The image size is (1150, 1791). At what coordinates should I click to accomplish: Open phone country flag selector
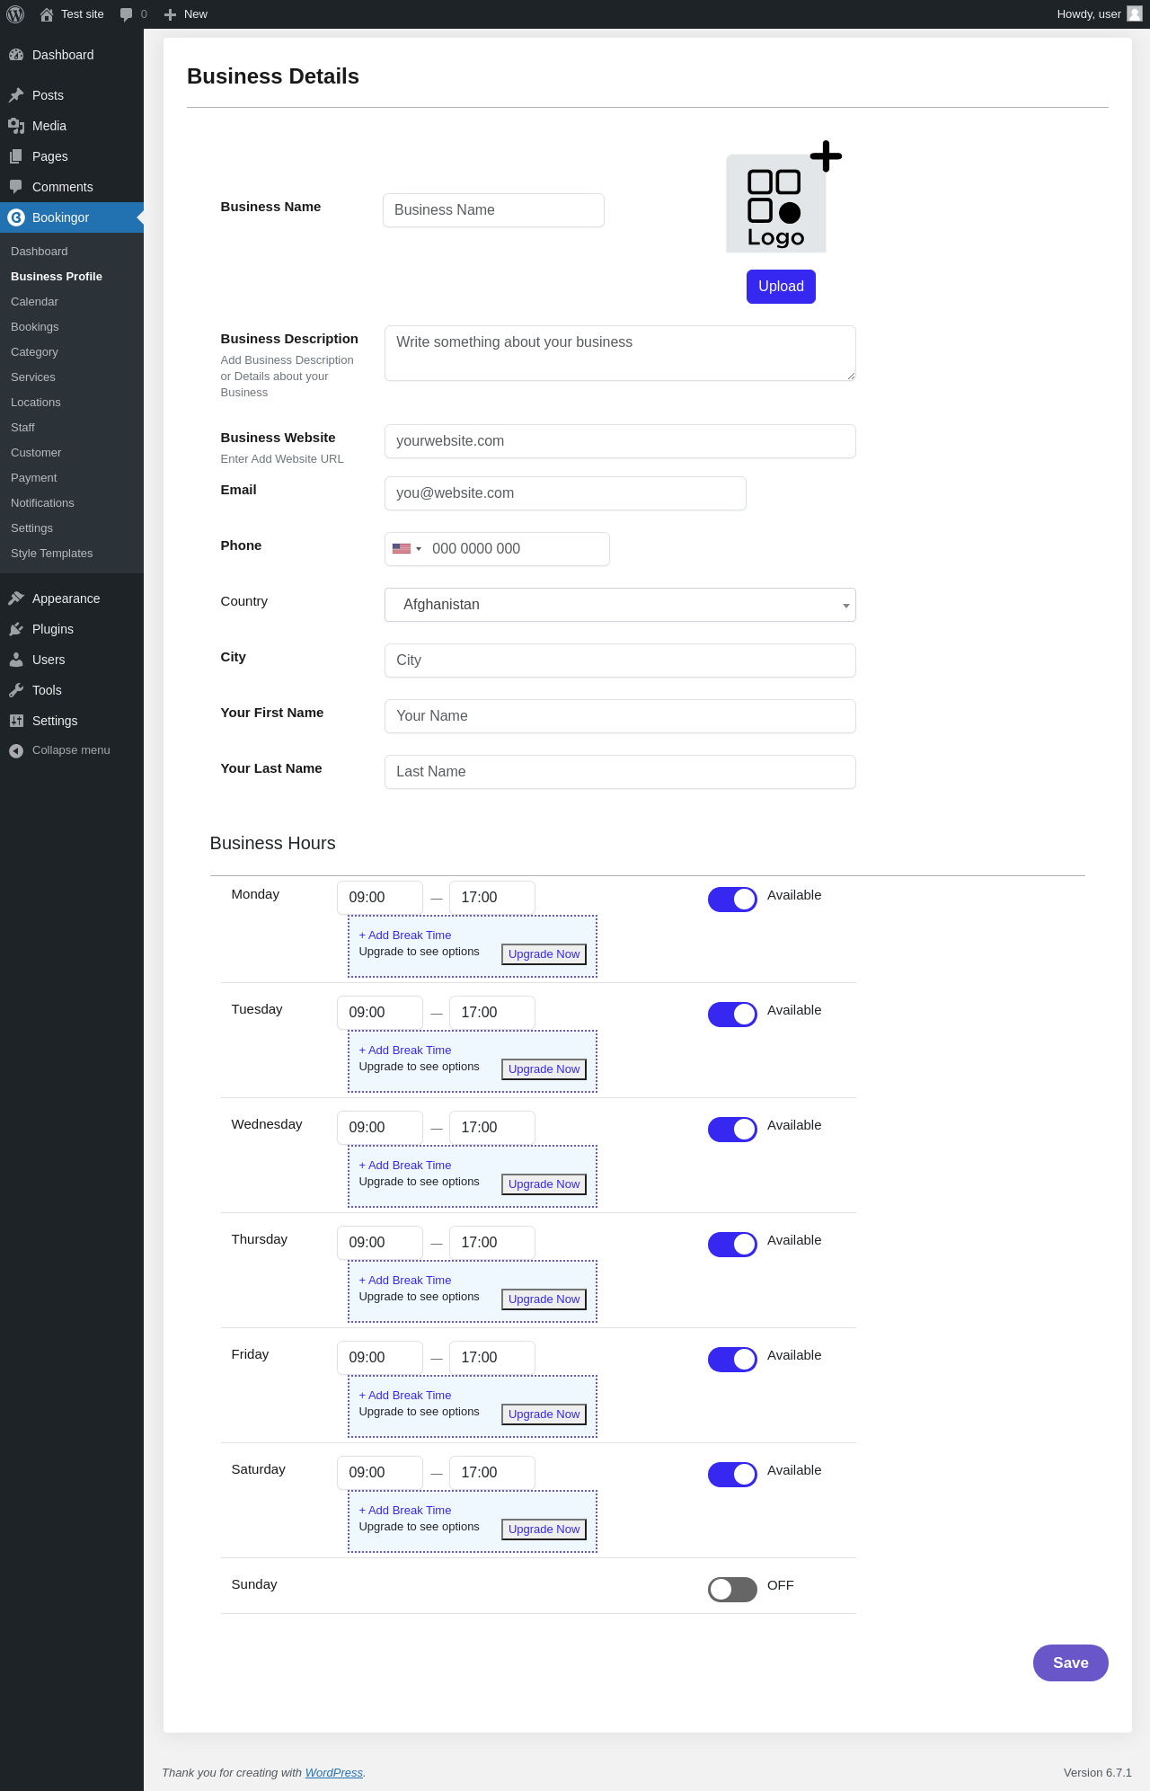click(407, 549)
